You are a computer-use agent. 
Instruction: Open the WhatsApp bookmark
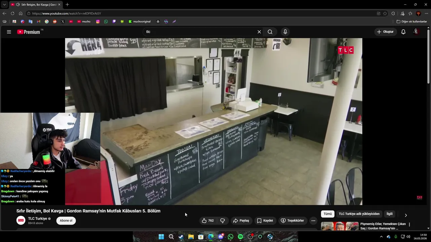coord(106,22)
